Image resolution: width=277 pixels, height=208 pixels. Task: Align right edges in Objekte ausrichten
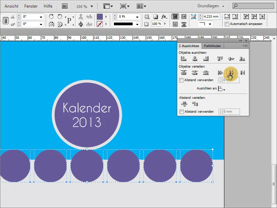tap(206, 59)
